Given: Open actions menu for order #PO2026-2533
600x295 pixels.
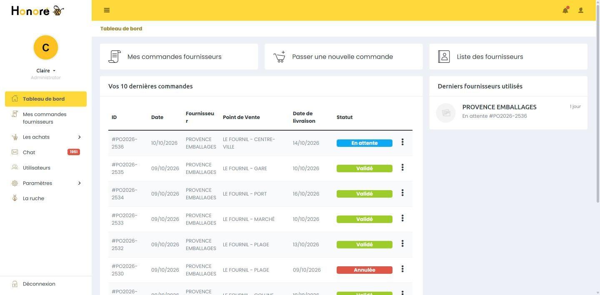Looking at the screenshot, I should coord(402,218).
